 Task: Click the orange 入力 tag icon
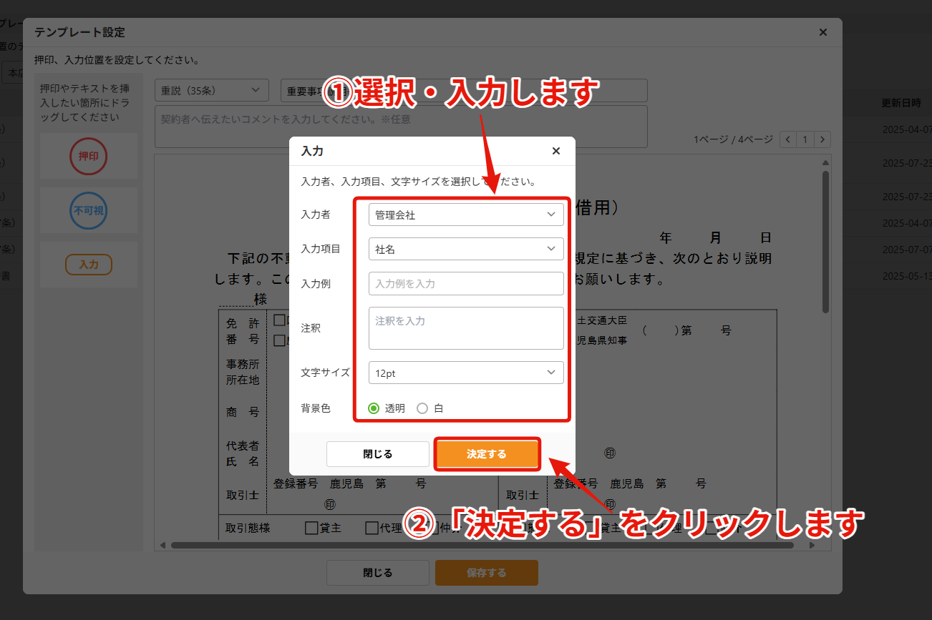[89, 265]
